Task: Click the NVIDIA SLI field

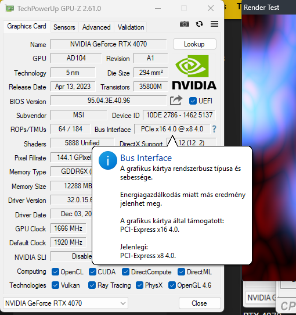Action: [x=71, y=256]
